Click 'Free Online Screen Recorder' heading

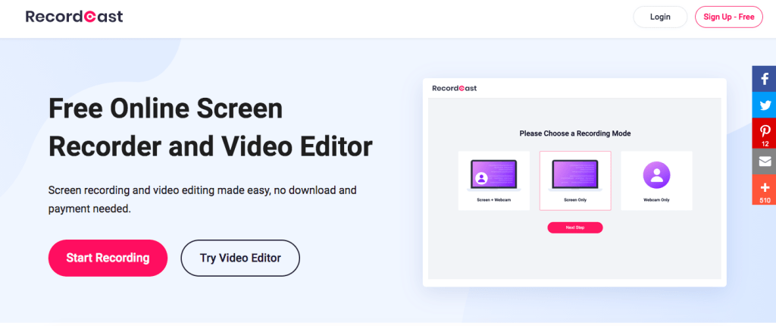pos(211,128)
